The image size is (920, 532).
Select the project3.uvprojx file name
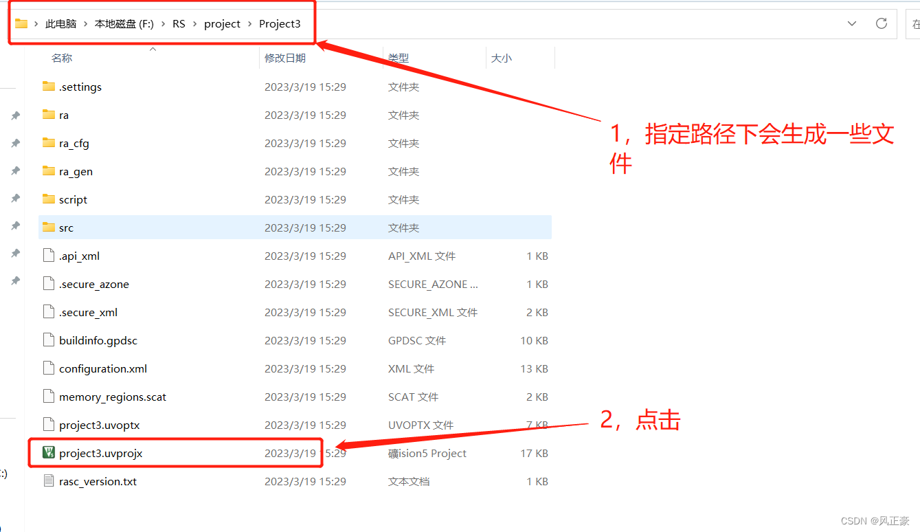[x=101, y=454]
